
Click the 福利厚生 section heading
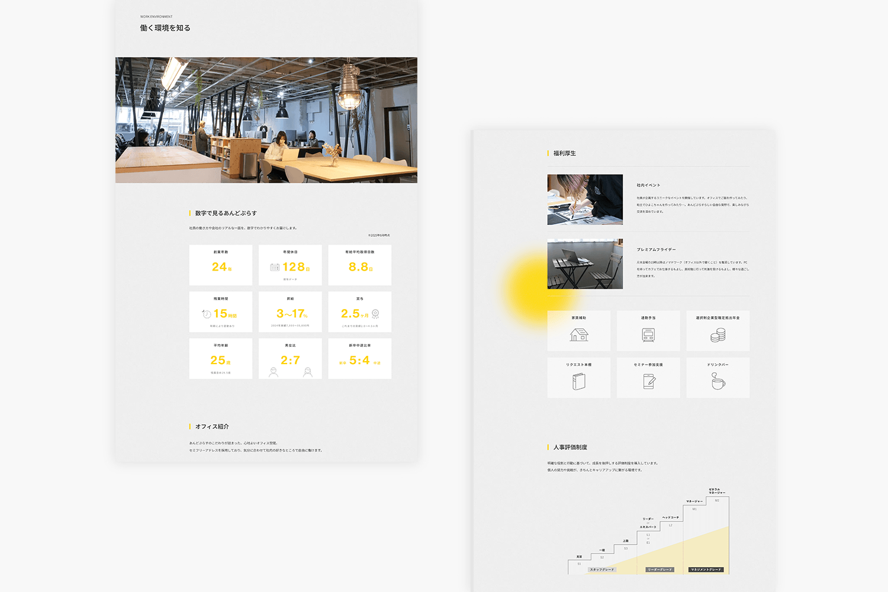coord(564,153)
